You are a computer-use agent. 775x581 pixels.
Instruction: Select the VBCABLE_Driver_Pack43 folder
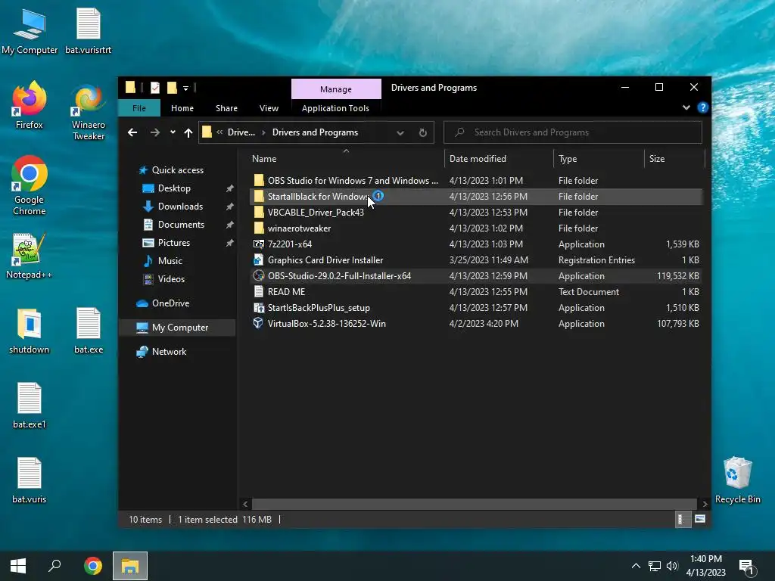pos(316,213)
